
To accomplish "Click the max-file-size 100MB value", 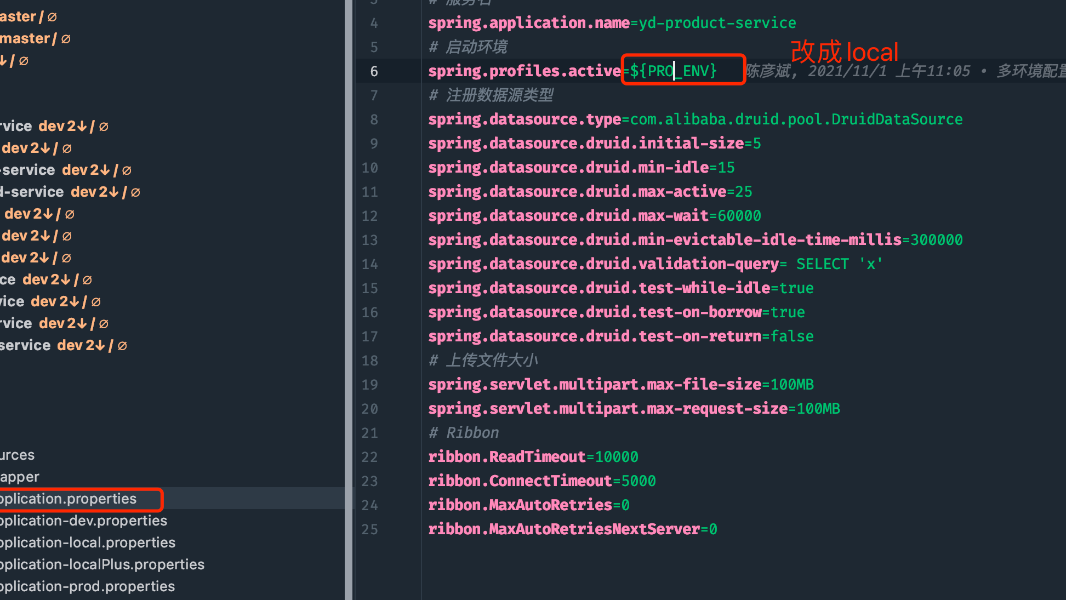I will [x=792, y=385].
